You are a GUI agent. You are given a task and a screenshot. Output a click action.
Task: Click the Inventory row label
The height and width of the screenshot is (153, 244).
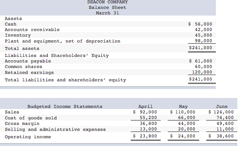(x=18, y=35)
